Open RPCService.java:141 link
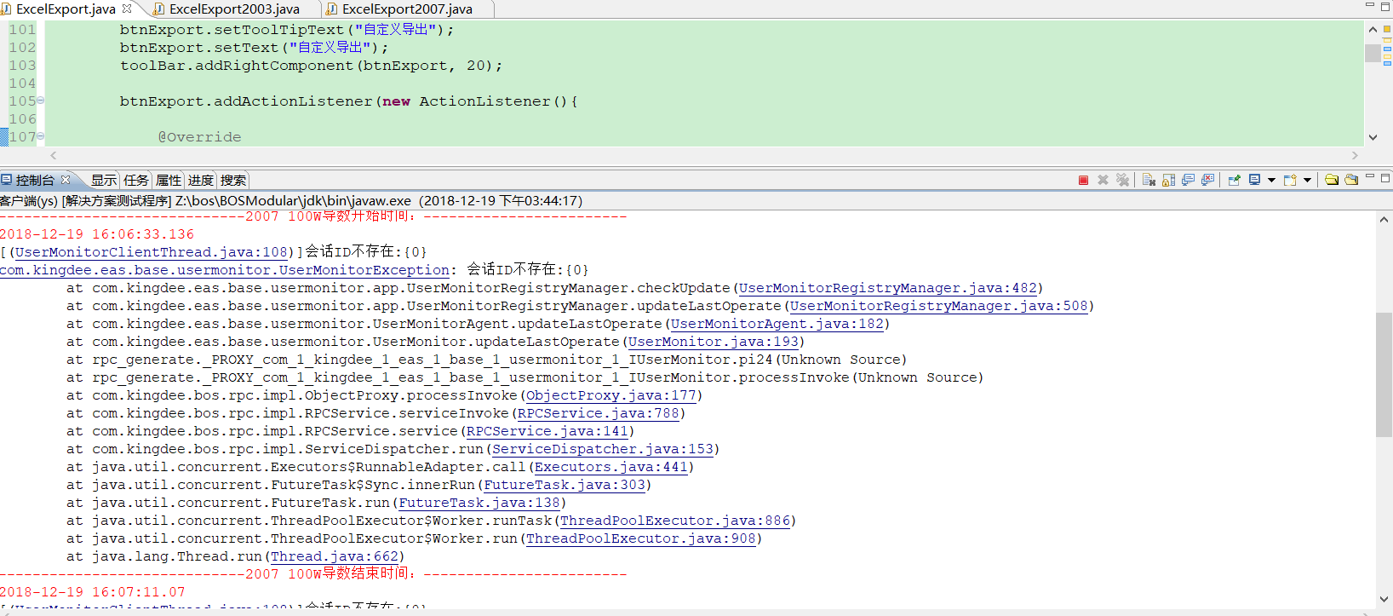1393x616 pixels. (x=547, y=431)
